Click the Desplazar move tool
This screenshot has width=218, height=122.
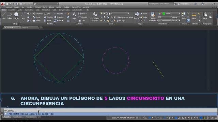point(38,14)
